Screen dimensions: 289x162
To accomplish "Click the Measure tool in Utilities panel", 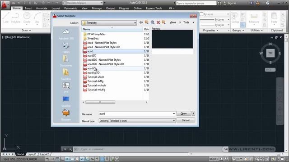I will [254, 18].
